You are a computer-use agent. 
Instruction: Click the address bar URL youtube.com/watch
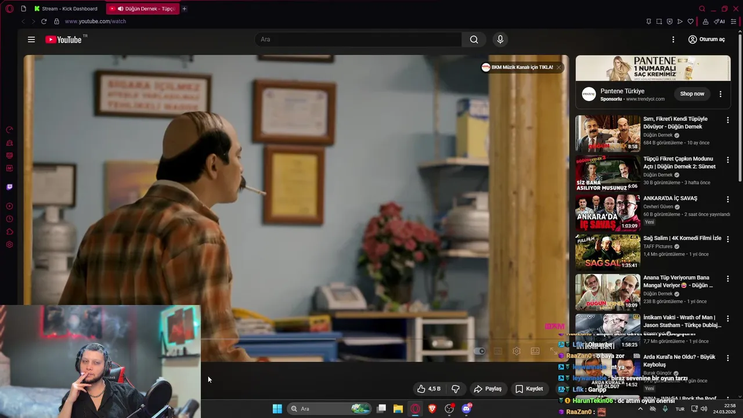point(95,21)
